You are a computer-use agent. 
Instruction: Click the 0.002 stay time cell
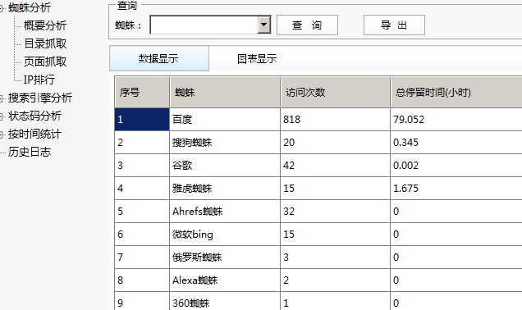(456, 166)
